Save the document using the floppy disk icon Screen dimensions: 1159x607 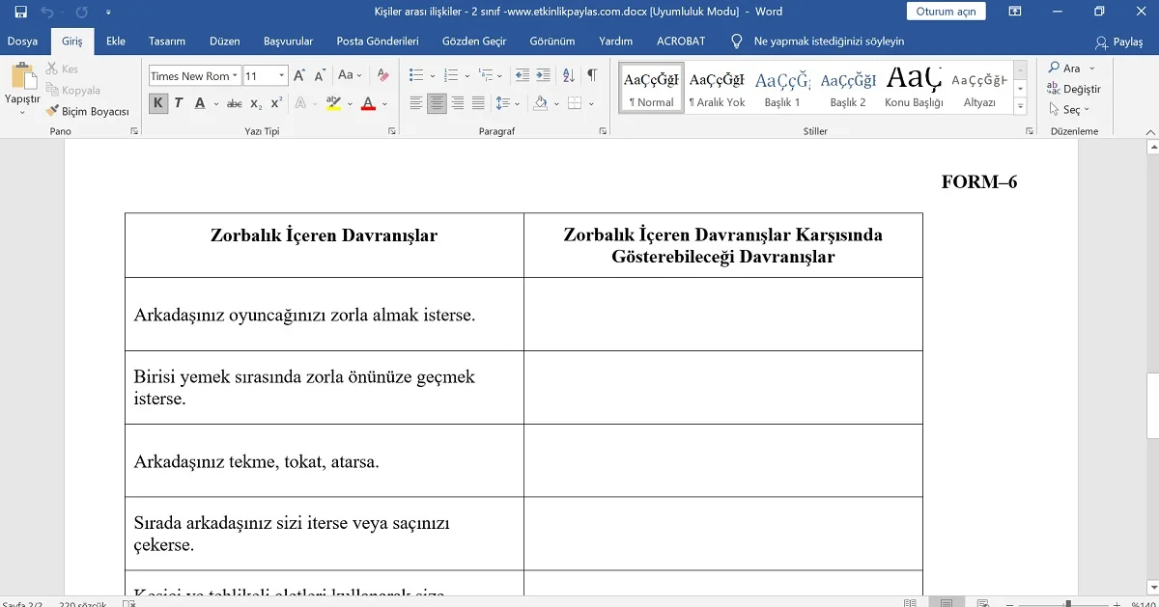[20, 12]
